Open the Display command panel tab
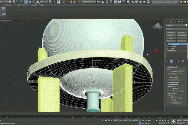The image size is (188, 125). [x=183, y=22]
